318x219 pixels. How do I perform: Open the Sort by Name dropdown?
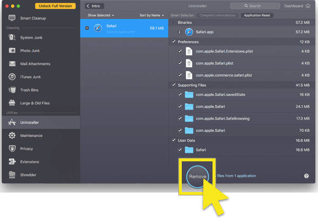[152, 15]
